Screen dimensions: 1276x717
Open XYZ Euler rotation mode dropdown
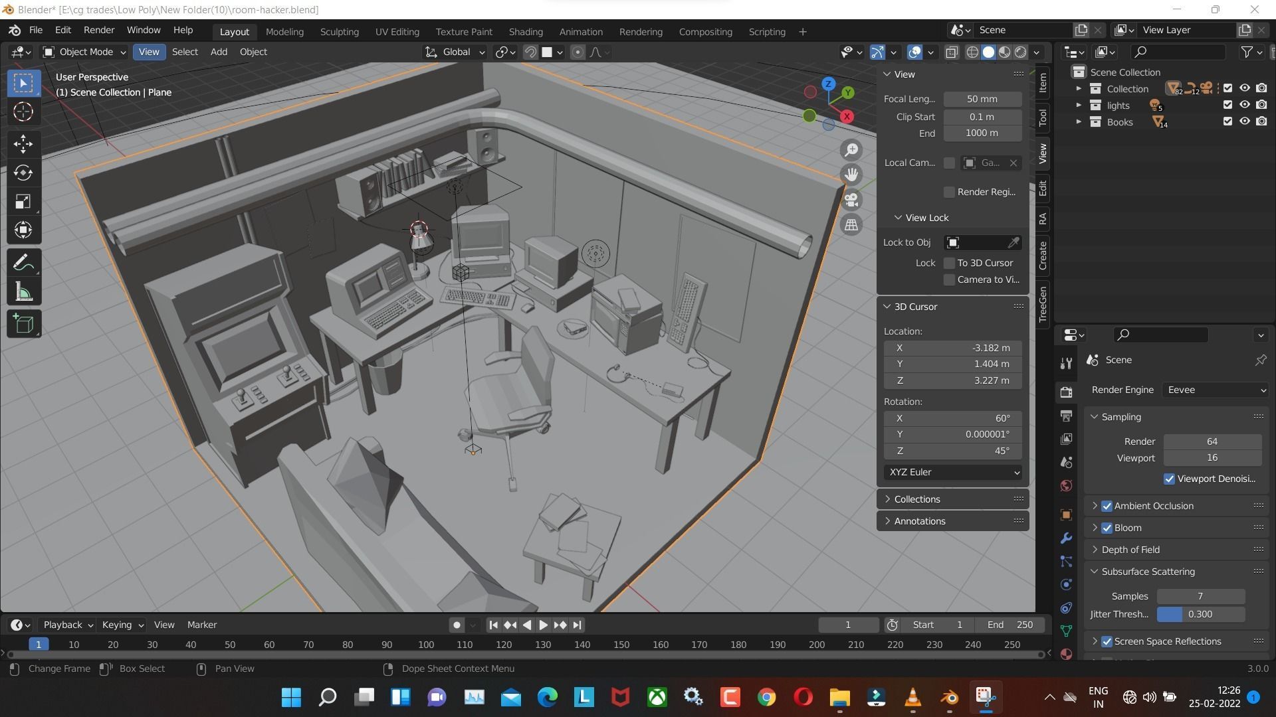coord(953,472)
